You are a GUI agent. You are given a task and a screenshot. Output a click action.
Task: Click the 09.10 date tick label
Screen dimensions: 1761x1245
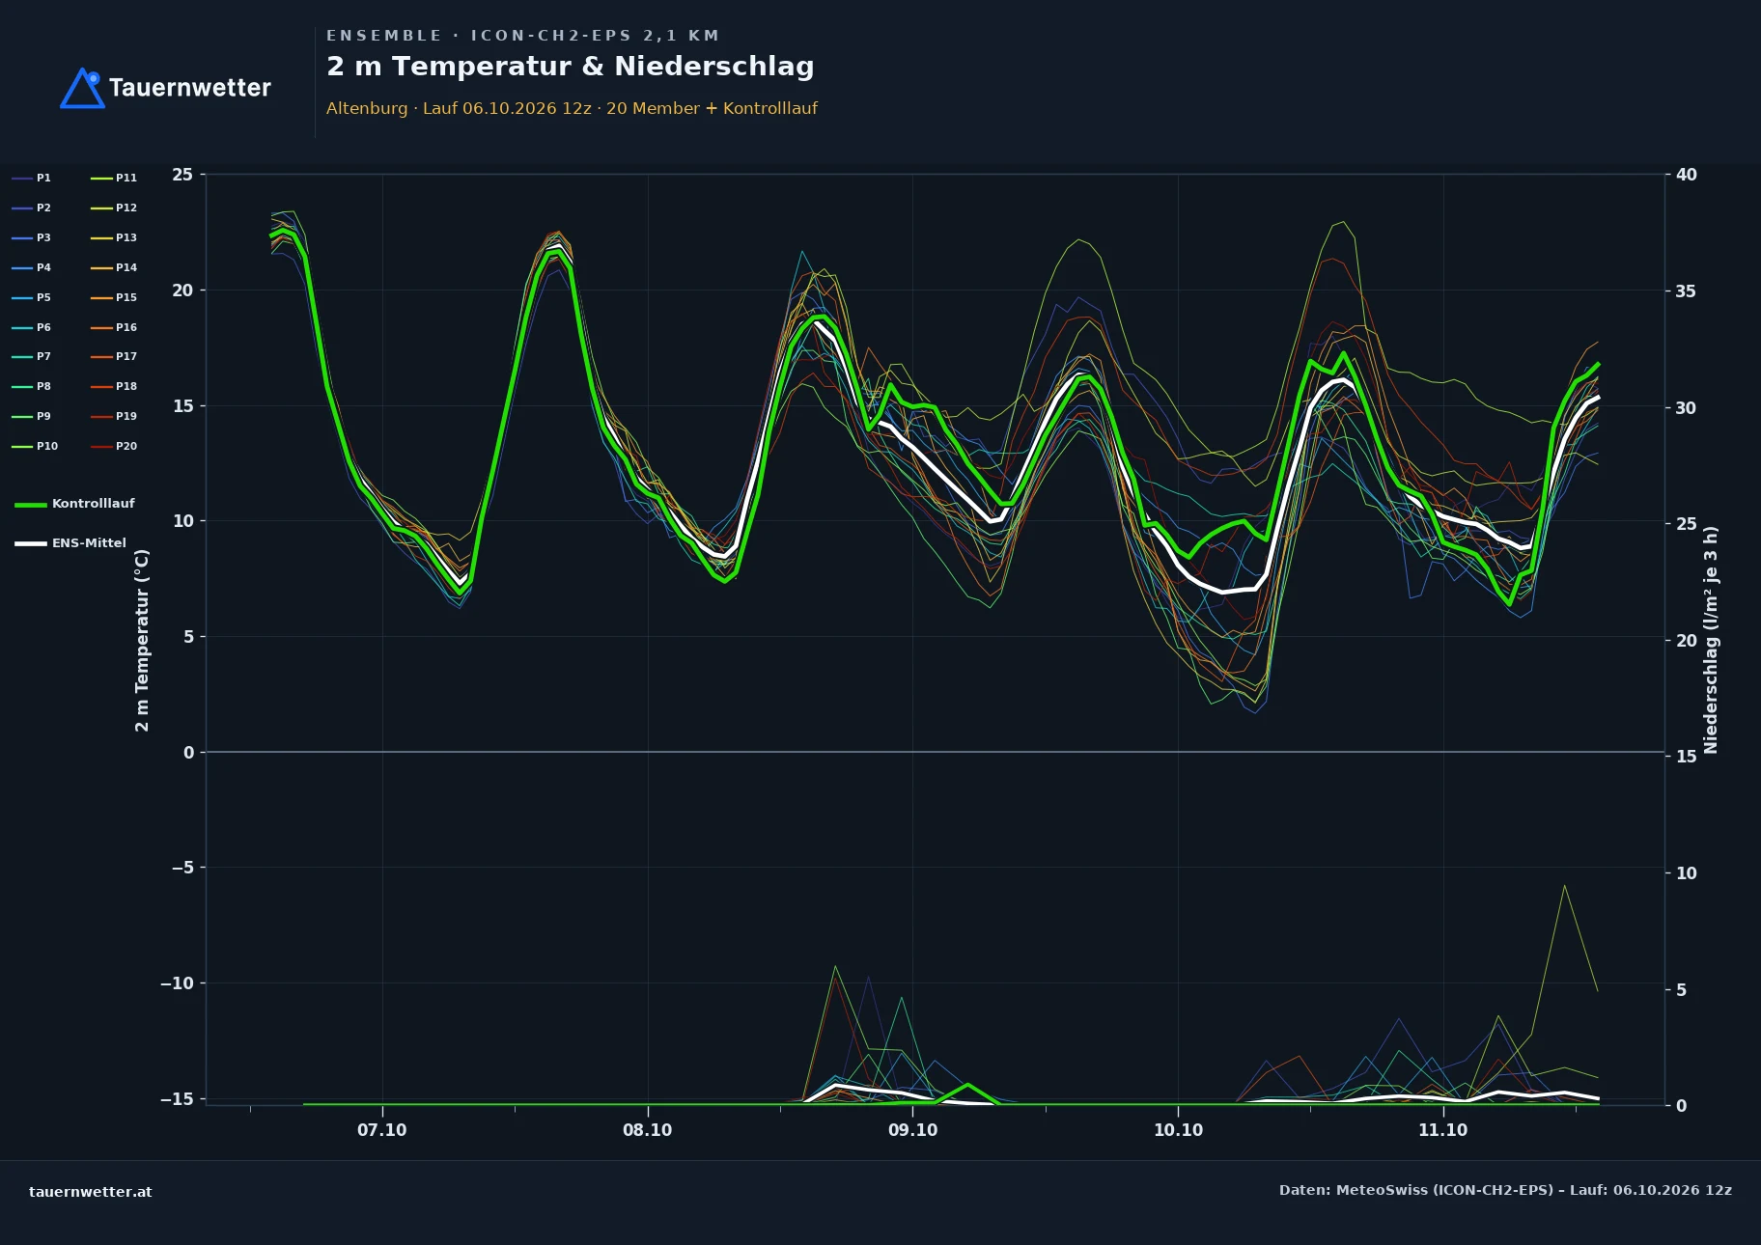(912, 1130)
